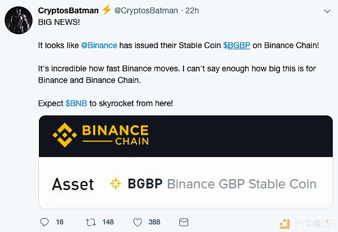View the 16 replies count
Screen dimensions: 338x232
pos(60,222)
